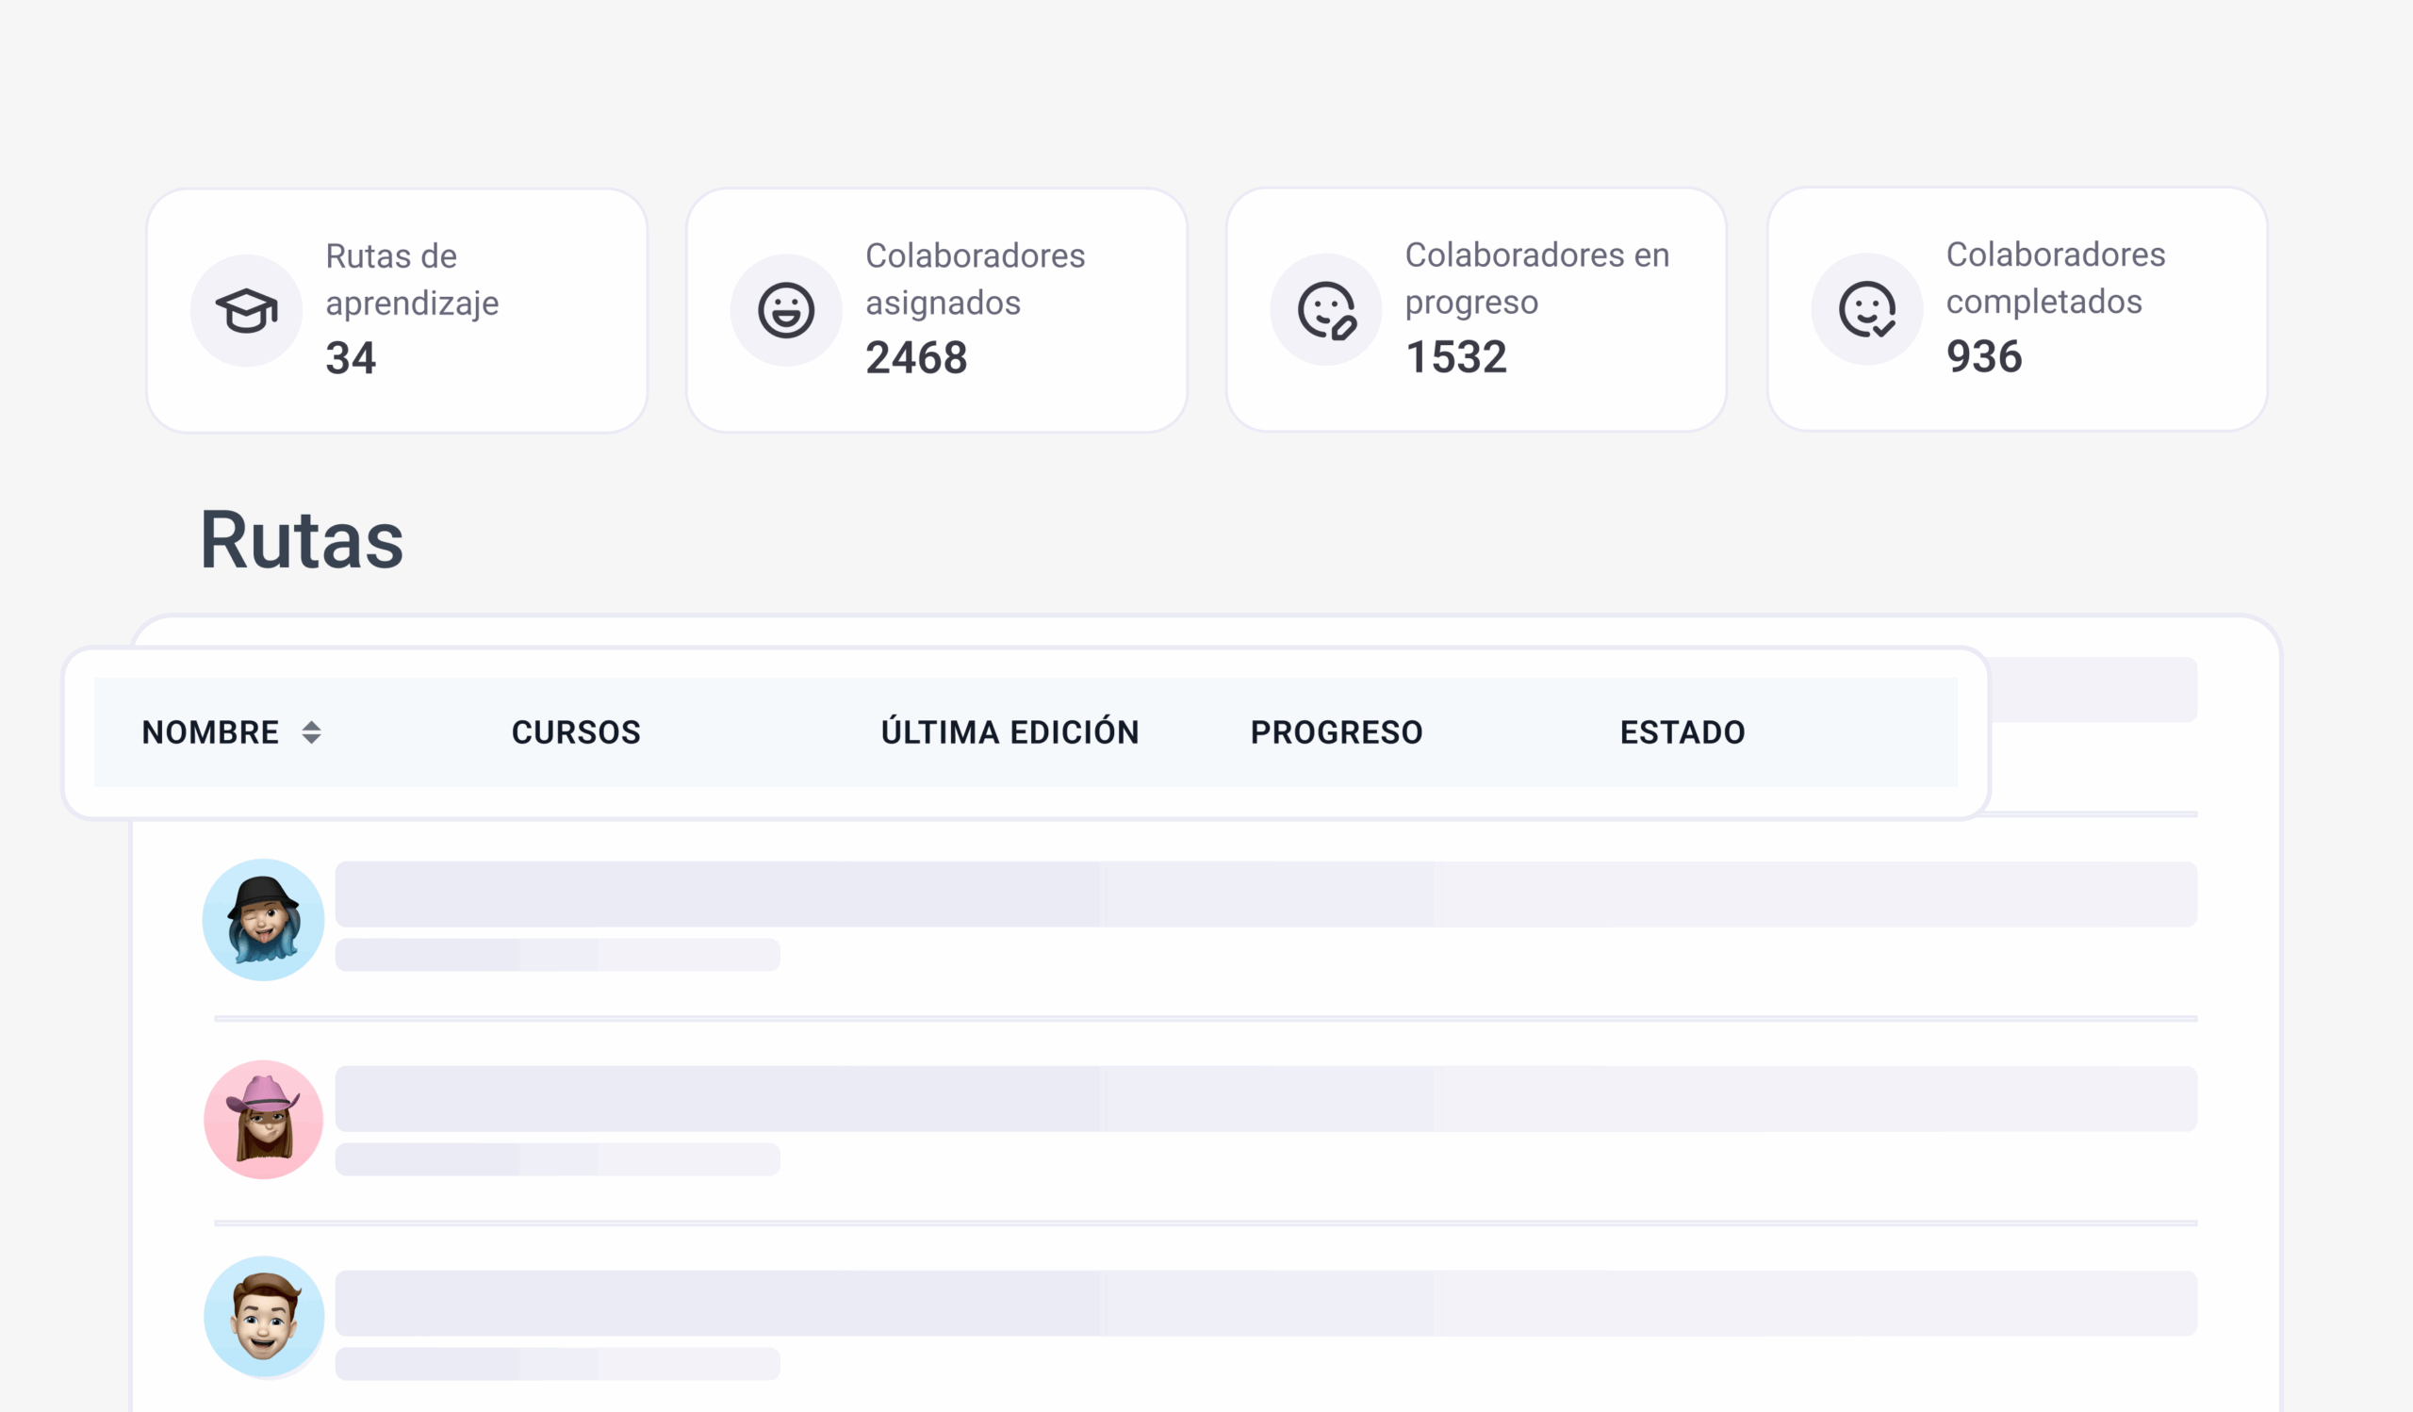This screenshot has width=2413, height=1412.
Task: Click the PROGRESO column header
Action: click(x=1336, y=732)
